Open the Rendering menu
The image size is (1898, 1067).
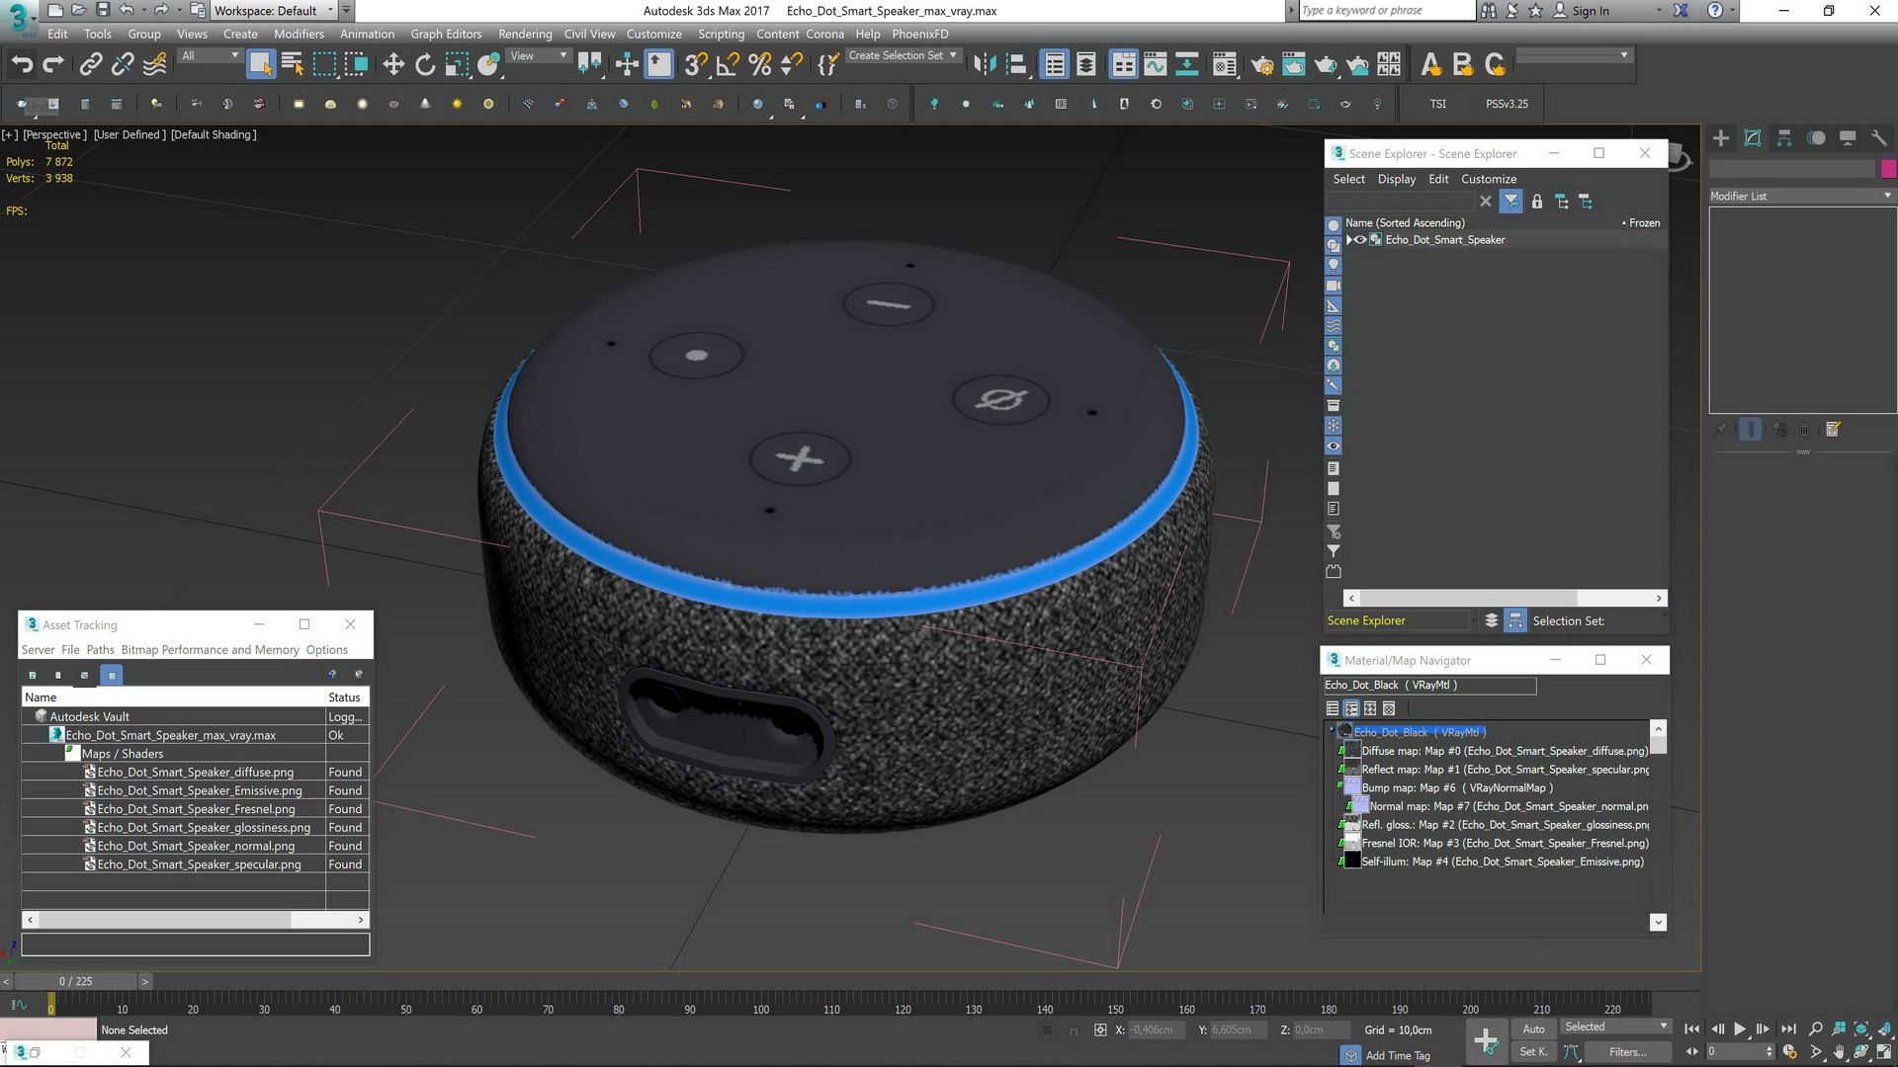[525, 34]
